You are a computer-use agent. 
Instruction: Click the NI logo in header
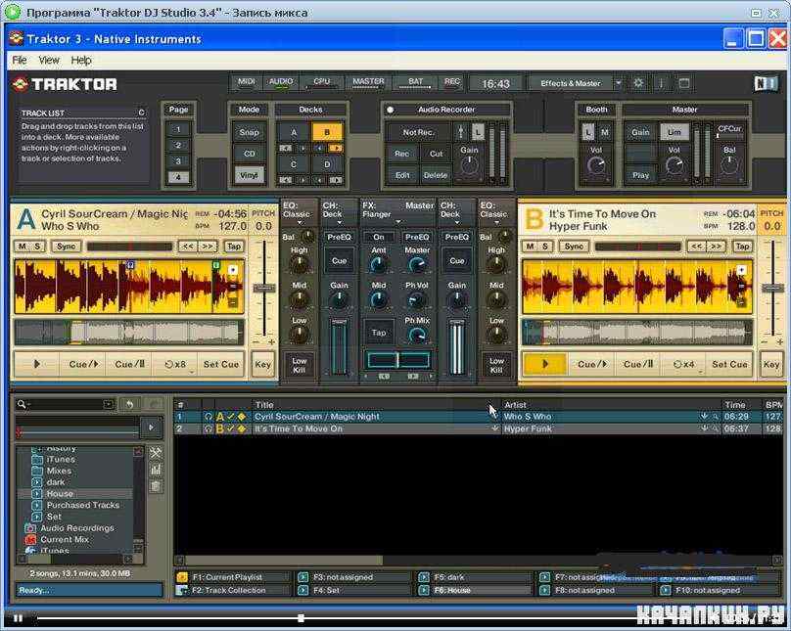tap(766, 83)
